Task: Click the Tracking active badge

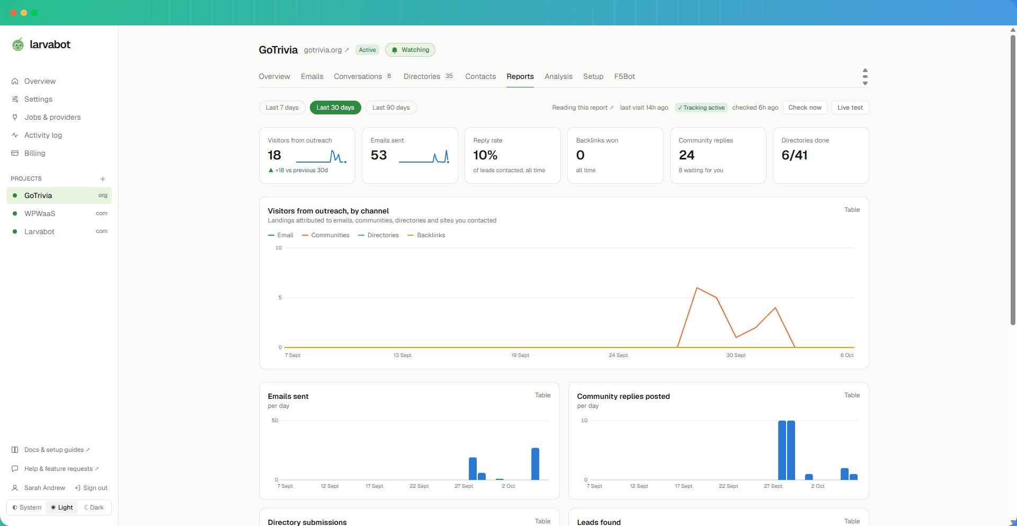Action: point(701,108)
